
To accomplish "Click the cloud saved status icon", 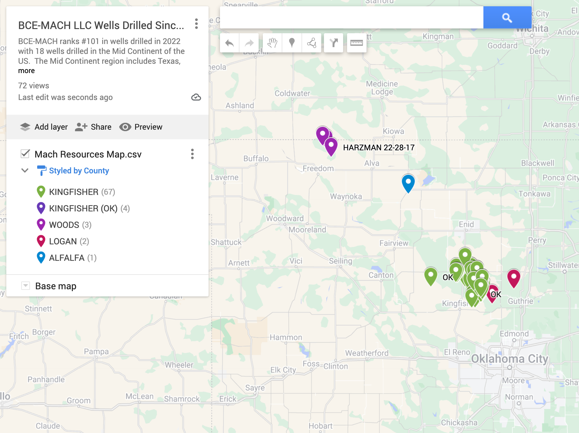I will (x=196, y=97).
